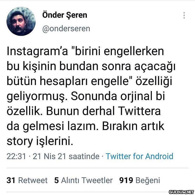This screenshot has width=195, height=195.
Task: Open the Twitter for Android source link
Action: click(x=139, y=156)
